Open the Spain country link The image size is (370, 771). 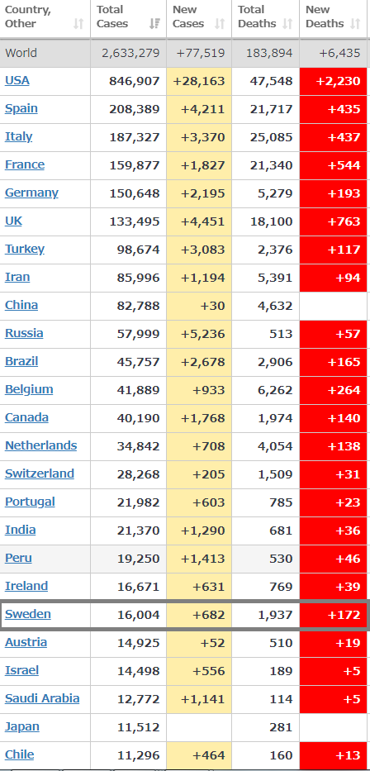point(21,108)
